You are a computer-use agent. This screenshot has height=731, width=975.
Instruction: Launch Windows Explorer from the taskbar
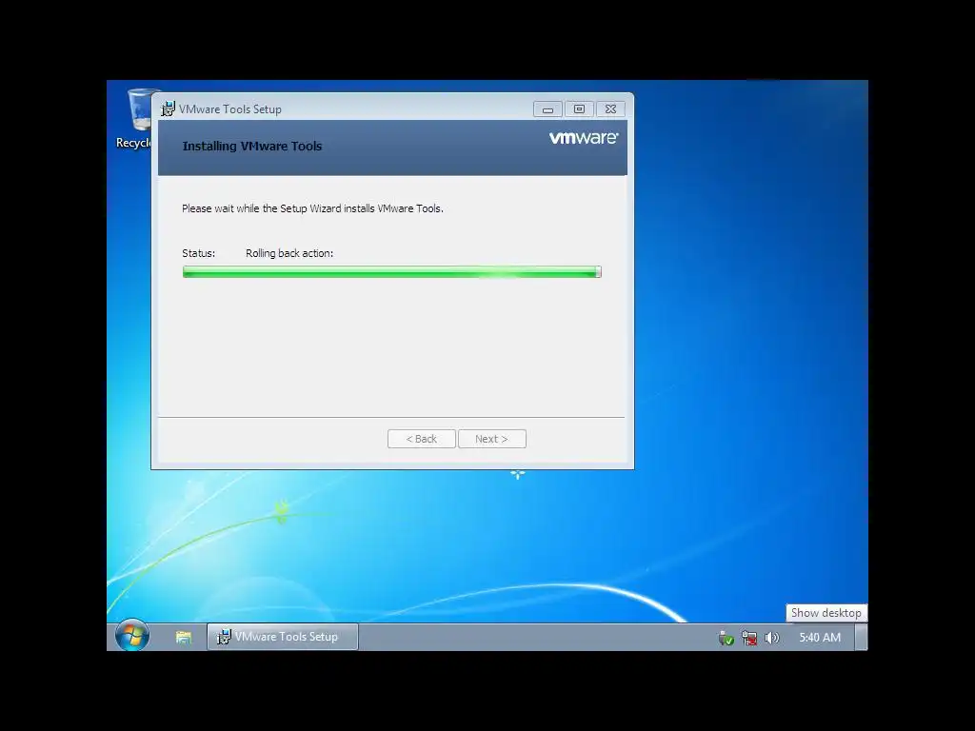pyautogui.click(x=184, y=637)
